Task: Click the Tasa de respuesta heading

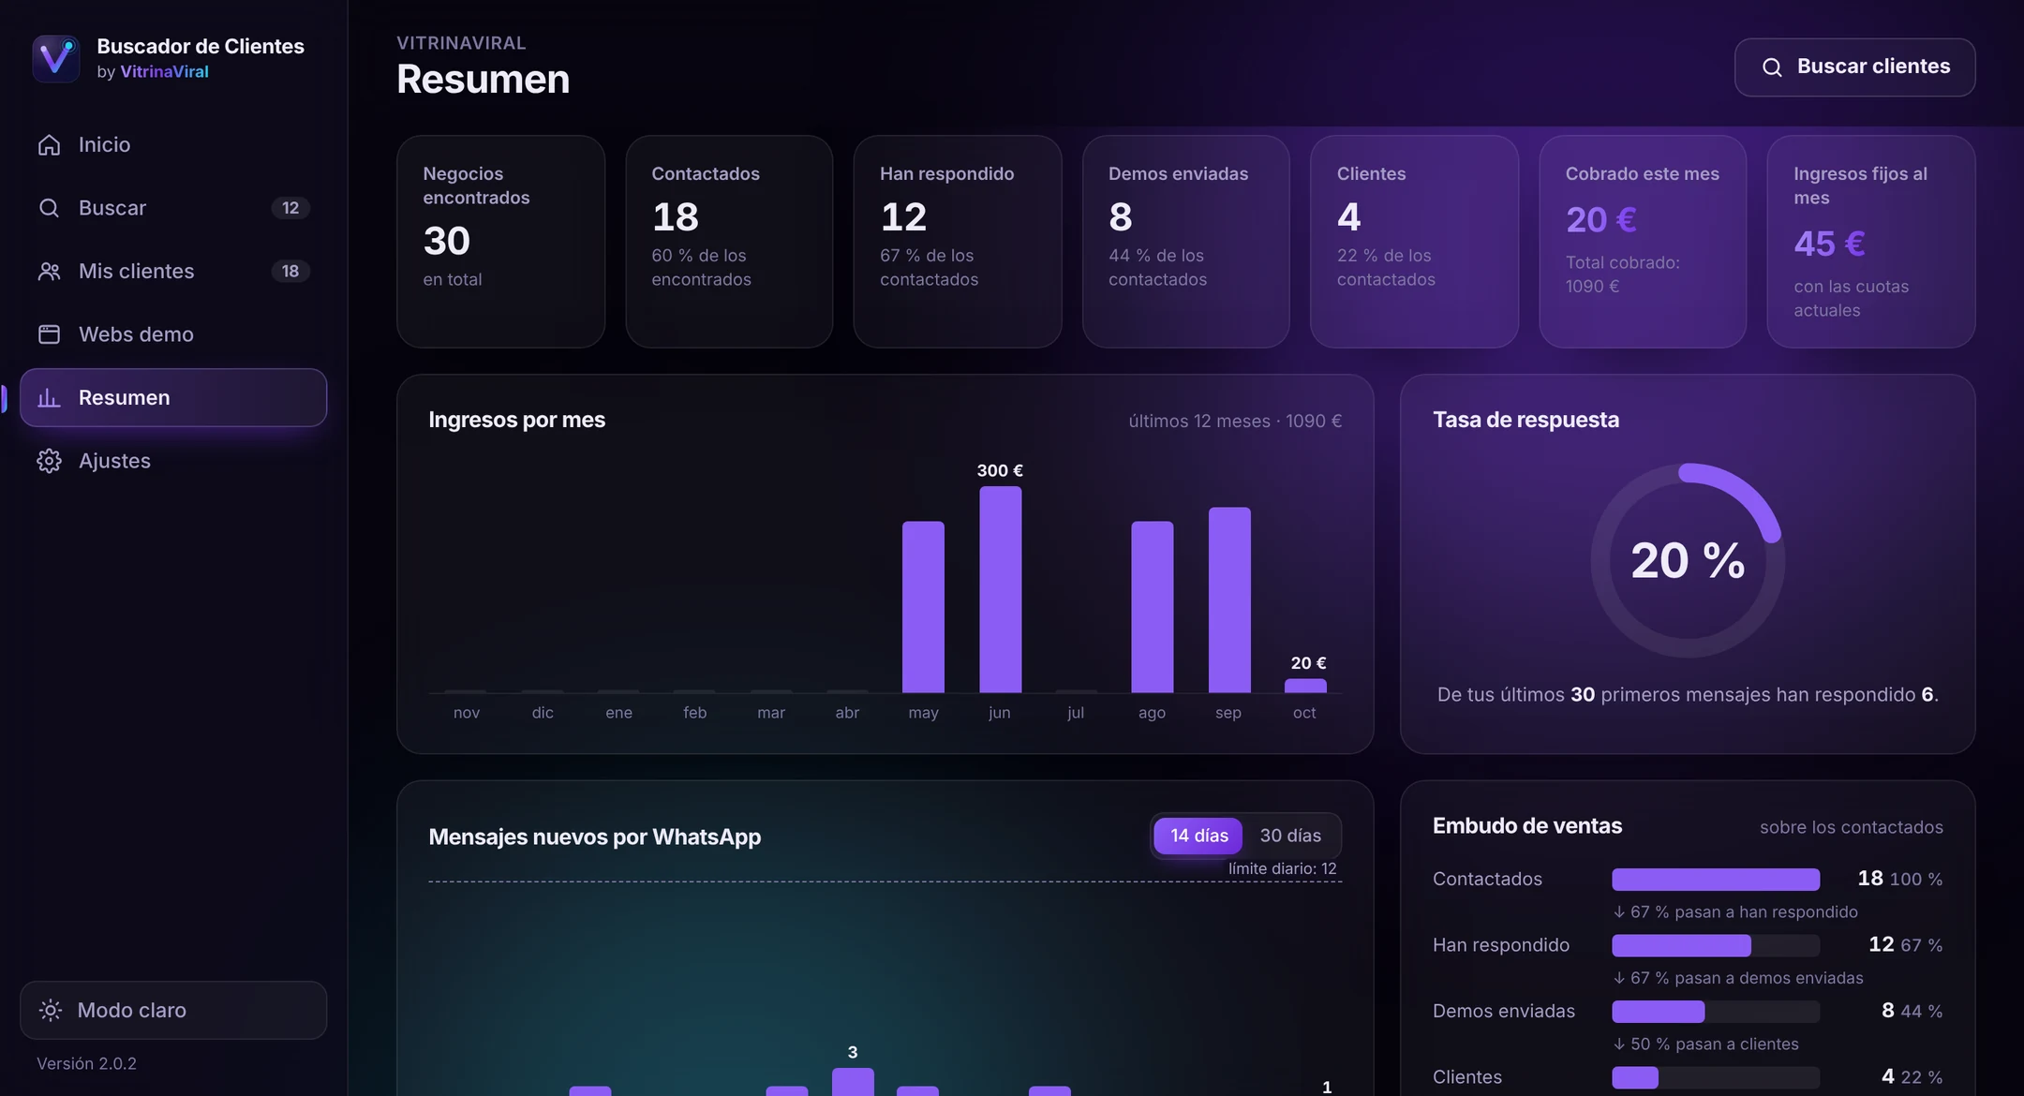Action: click(1525, 420)
